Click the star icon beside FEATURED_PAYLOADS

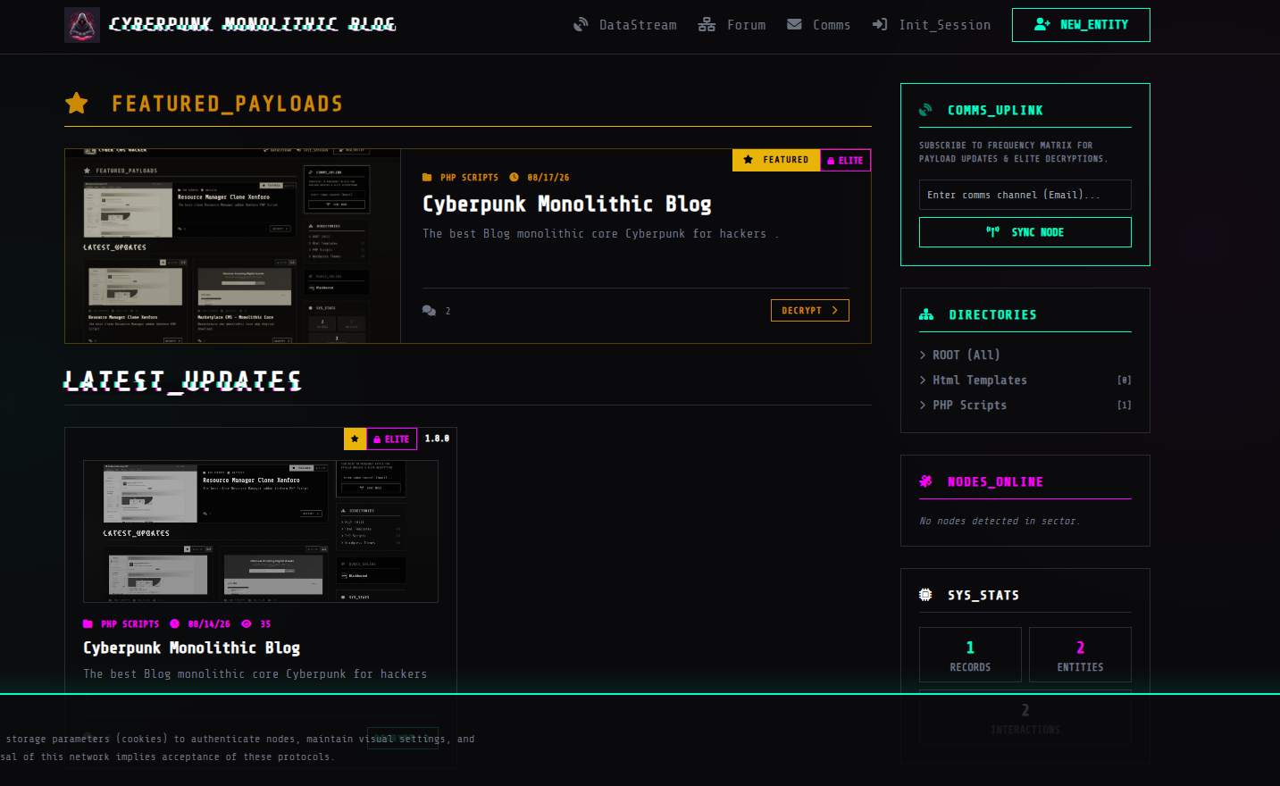[x=77, y=104]
